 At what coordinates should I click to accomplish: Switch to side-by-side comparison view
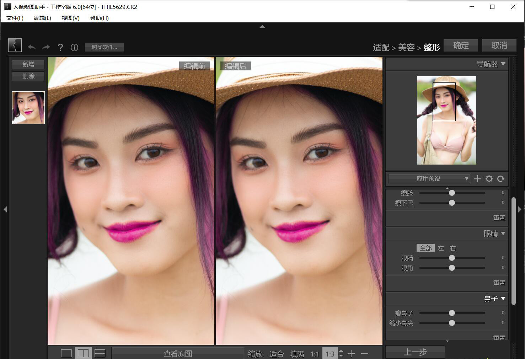tap(83, 353)
